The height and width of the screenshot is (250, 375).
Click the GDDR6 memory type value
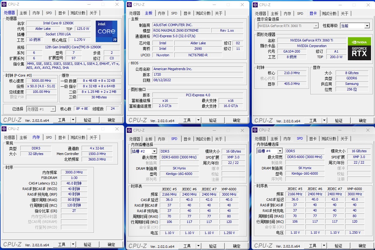click(352, 78)
